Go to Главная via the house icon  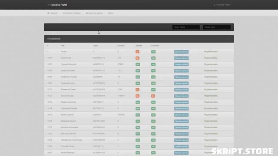coord(52,13)
